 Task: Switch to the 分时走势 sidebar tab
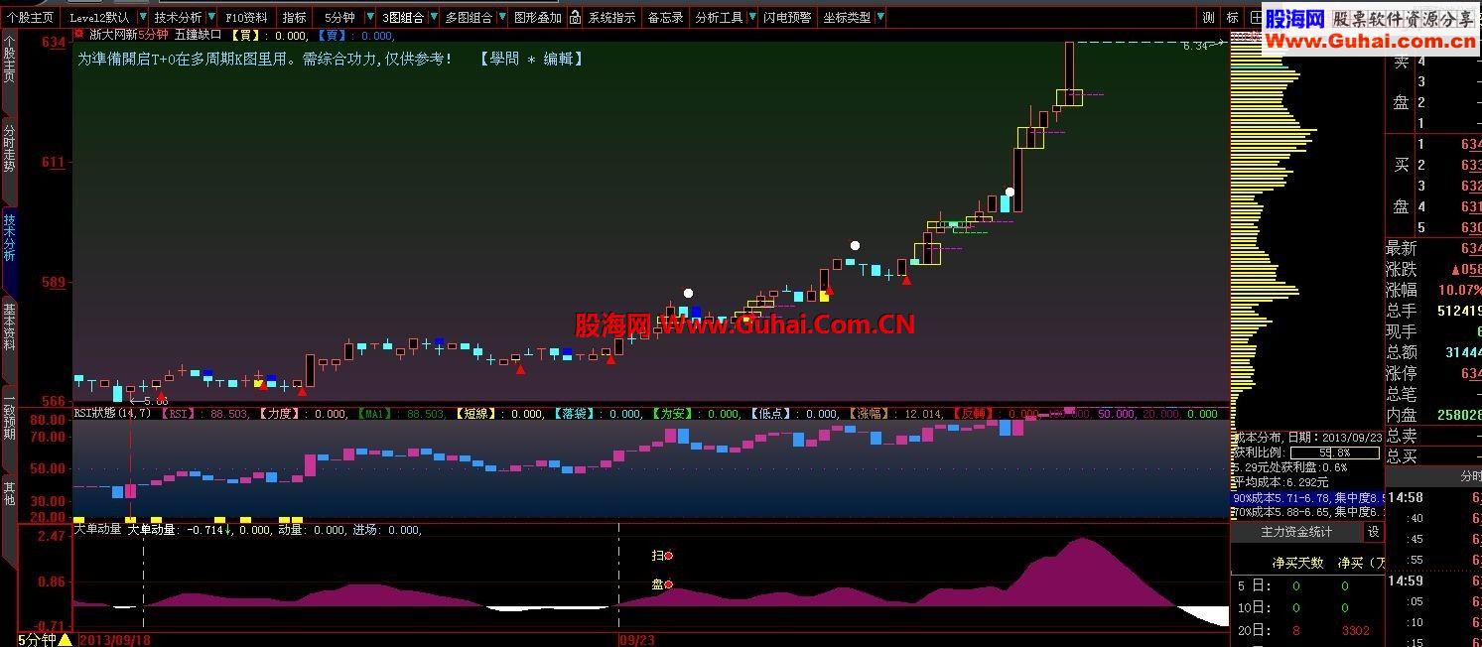pyautogui.click(x=8, y=149)
